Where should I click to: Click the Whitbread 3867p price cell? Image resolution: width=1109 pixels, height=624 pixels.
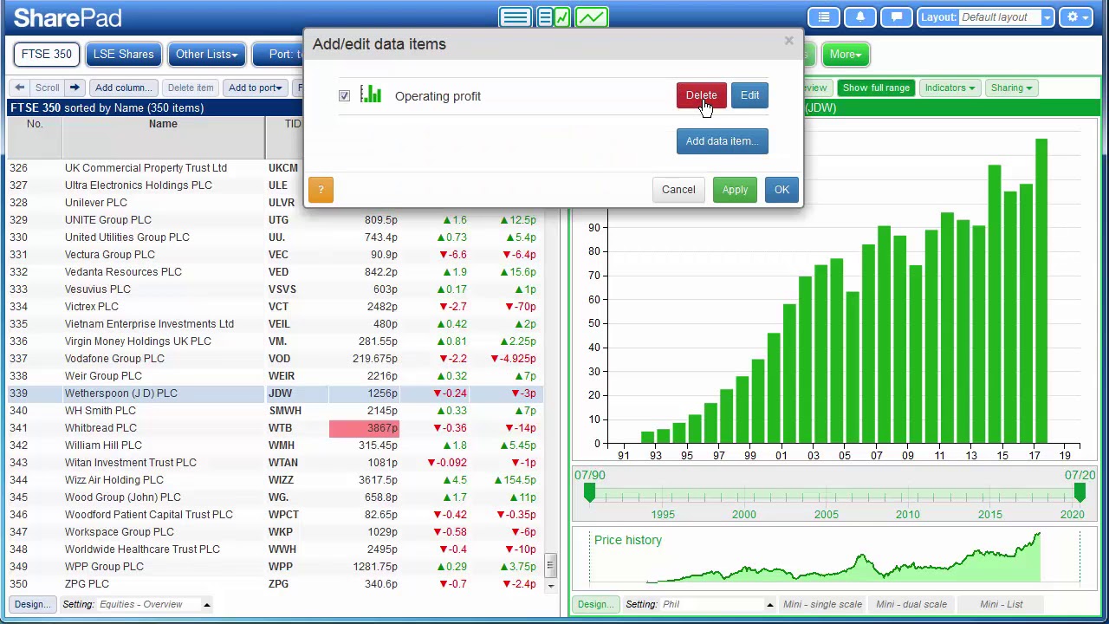[x=364, y=427]
